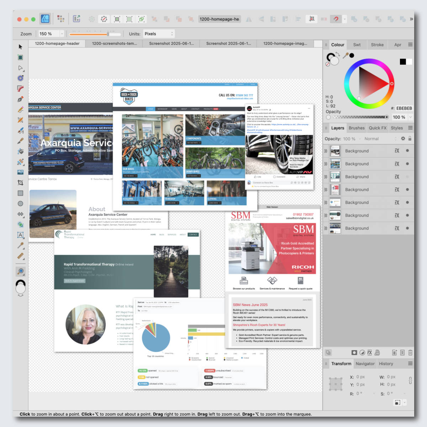Open the Swt swatches tab
Image resolution: width=427 pixels, height=427 pixels.
click(357, 45)
